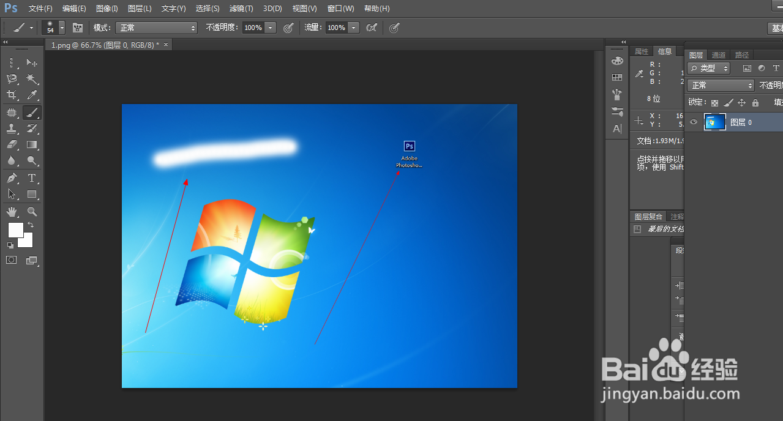Enable airbrush-style build-up
This screenshot has width=783, height=421.
[x=371, y=28]
